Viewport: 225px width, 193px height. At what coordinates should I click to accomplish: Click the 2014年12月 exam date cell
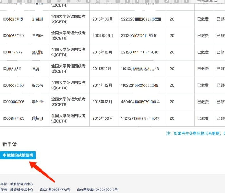[x=102, y=85]
